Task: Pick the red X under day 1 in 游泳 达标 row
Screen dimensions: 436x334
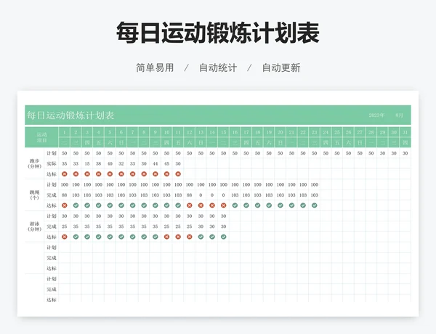Action: click(65, 237)
